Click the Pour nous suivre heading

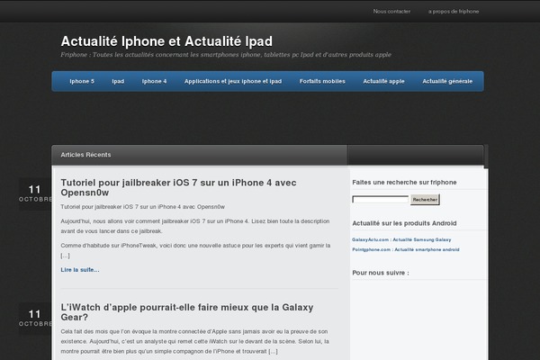[381, 273]
